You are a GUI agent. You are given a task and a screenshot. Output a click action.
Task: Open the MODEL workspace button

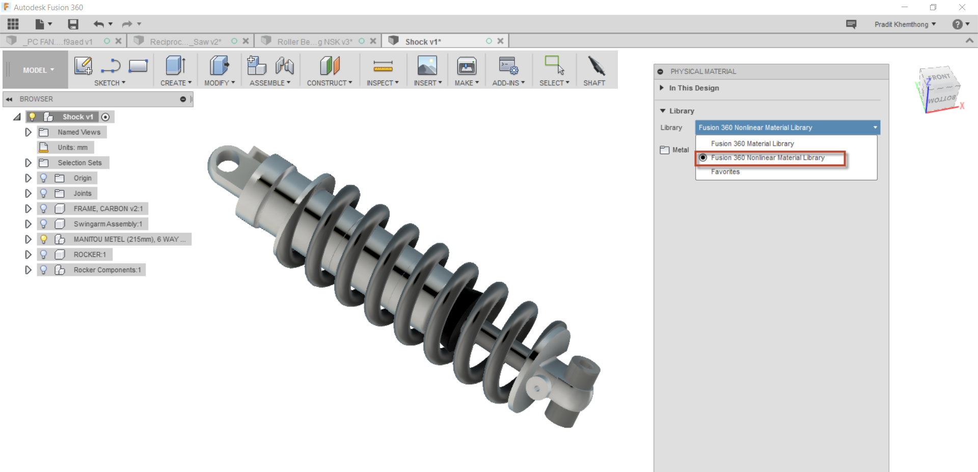(38, 70)
